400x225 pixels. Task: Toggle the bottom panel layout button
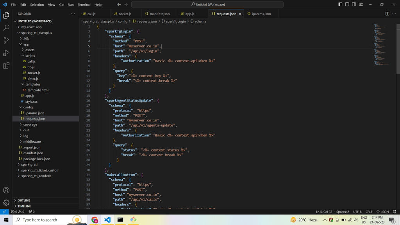coord(347,5)
